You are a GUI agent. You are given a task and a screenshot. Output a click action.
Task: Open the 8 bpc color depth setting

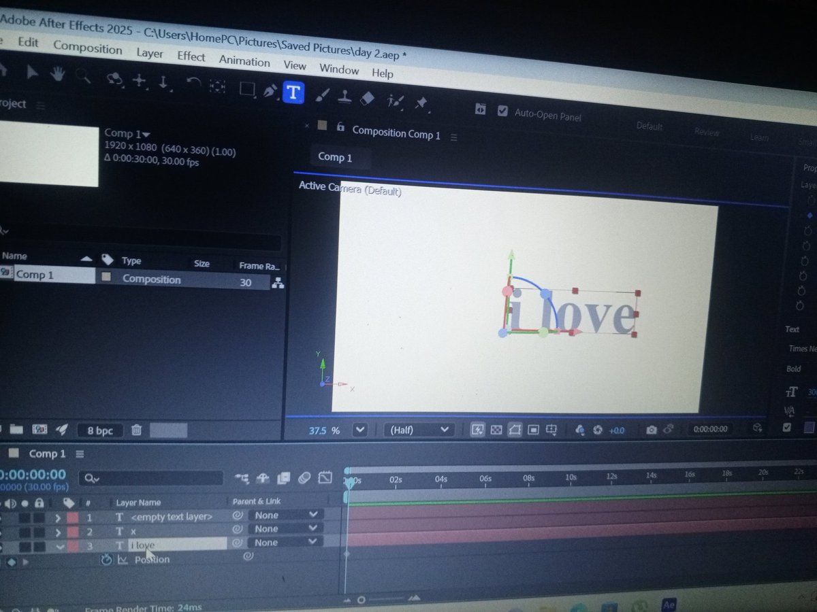[99, 430]
